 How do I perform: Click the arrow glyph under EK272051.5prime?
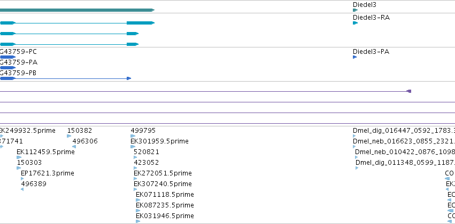point(135,179)
